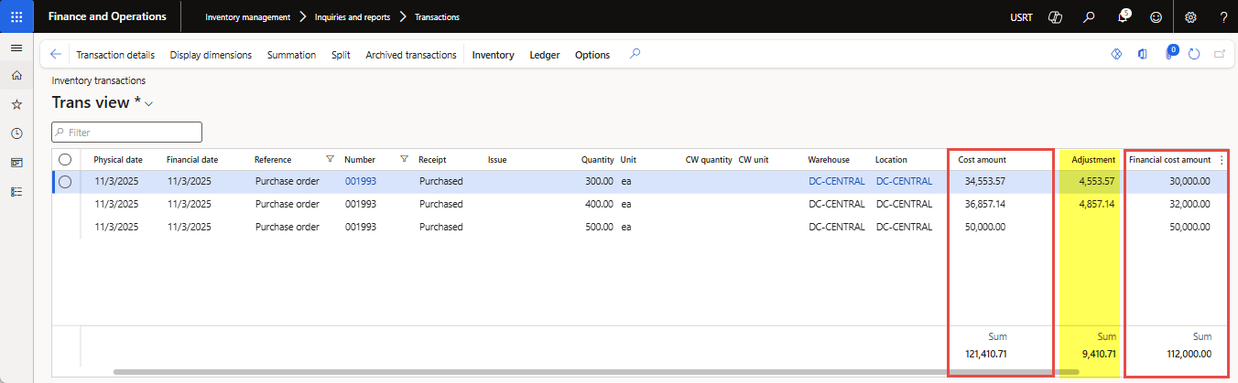Viewport: 1238px width, 383px height.
Task: Toggle the select-all rows circle in header
Action: [65, 159]
